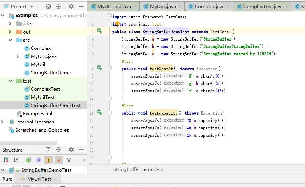The image size is (305, 187).
Task: Open the Project view dropdown
Action: click(31, 6)
